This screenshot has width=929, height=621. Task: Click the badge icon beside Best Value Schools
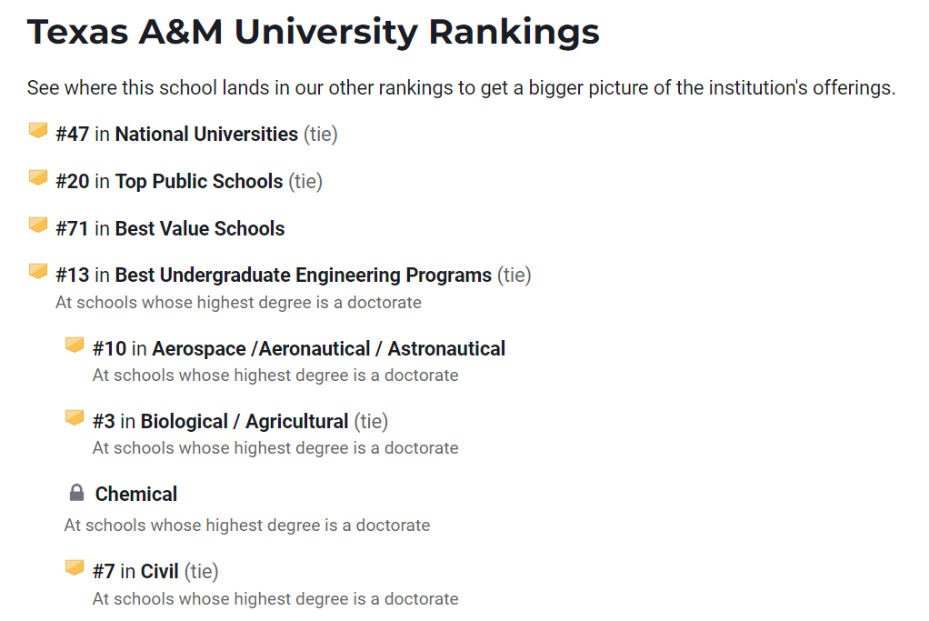37,225
